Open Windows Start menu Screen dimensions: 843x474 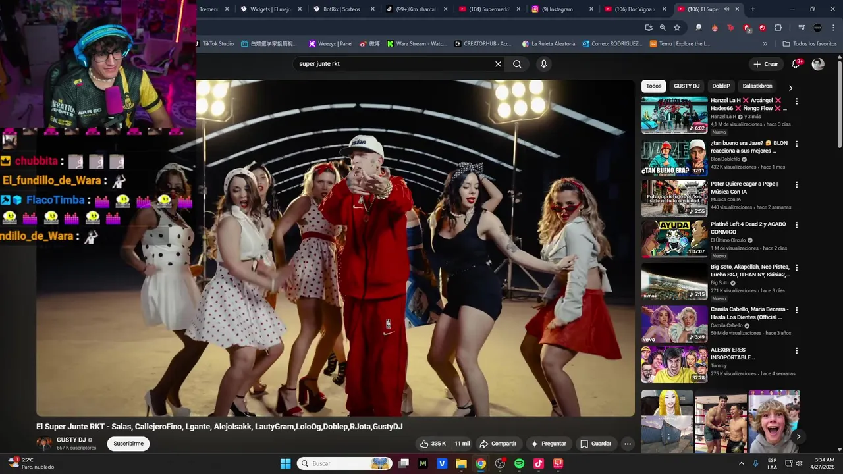(285, 463)
